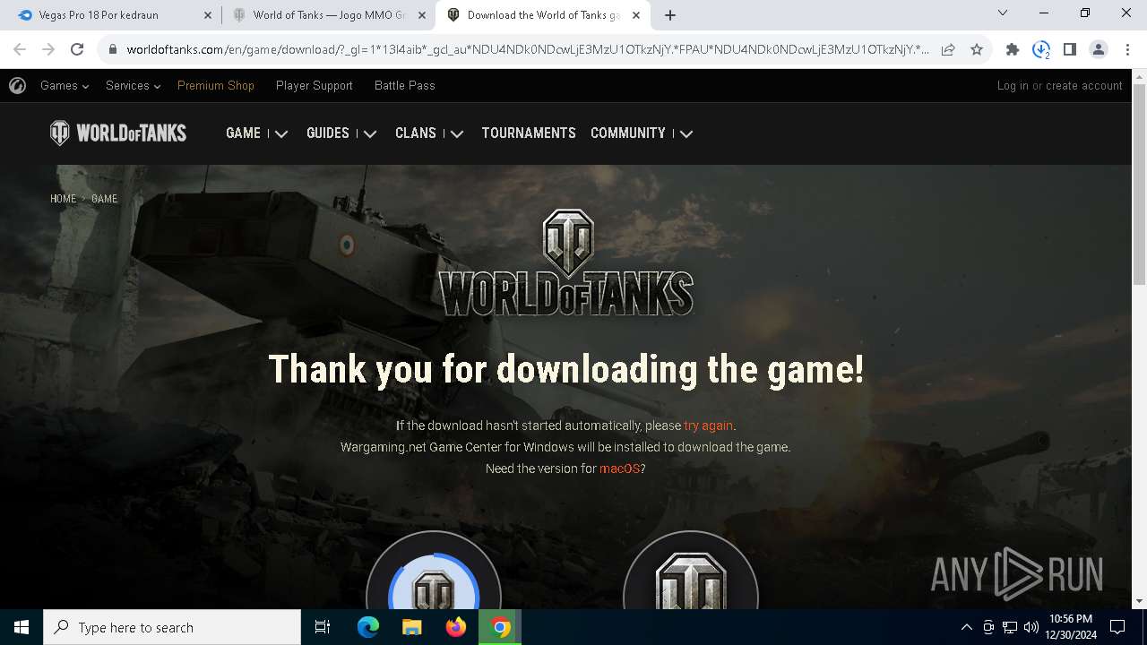1147x645 pixels.
Task: Open Premium Shop link
Action: coord(216,85)
